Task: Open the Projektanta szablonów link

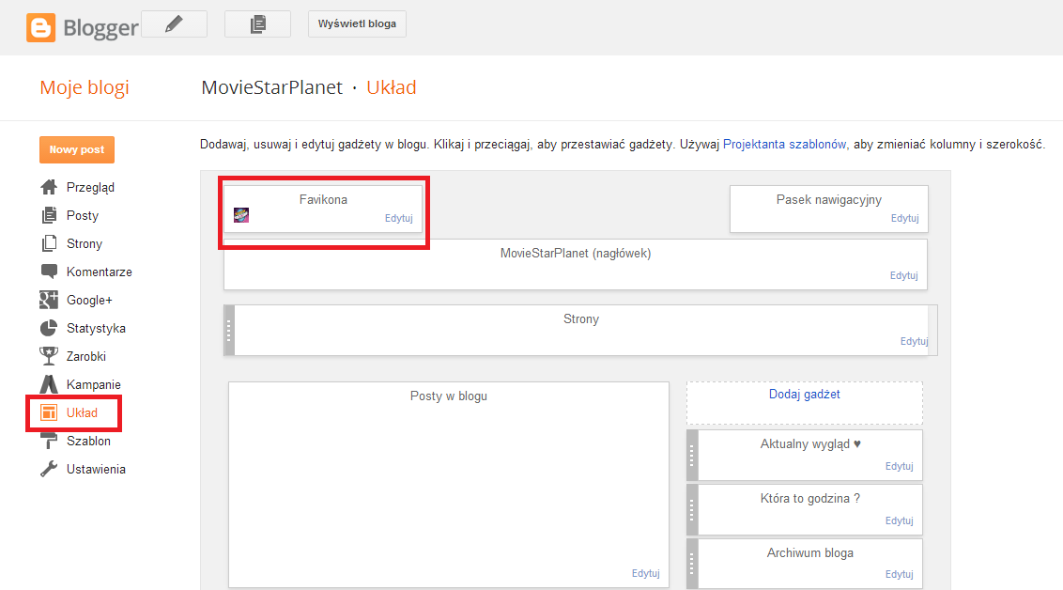Action: coord(784,144)
